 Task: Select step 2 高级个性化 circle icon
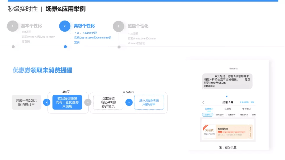coord(65,26)
